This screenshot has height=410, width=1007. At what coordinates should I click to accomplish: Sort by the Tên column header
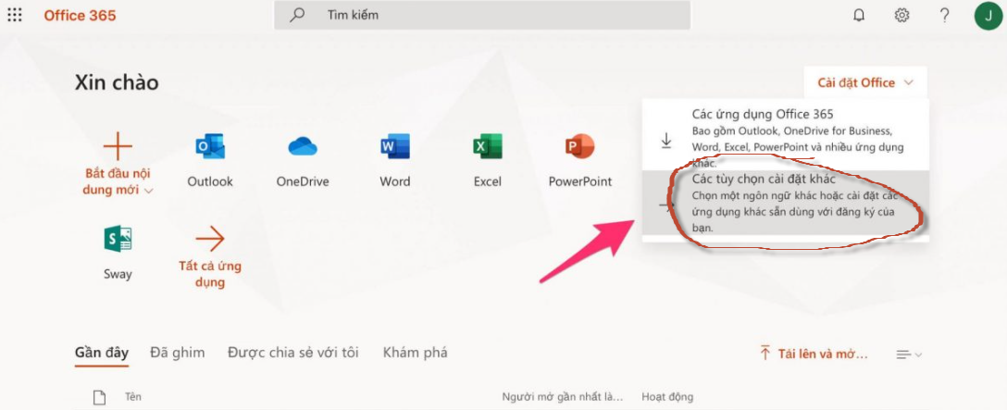[133, 397]
